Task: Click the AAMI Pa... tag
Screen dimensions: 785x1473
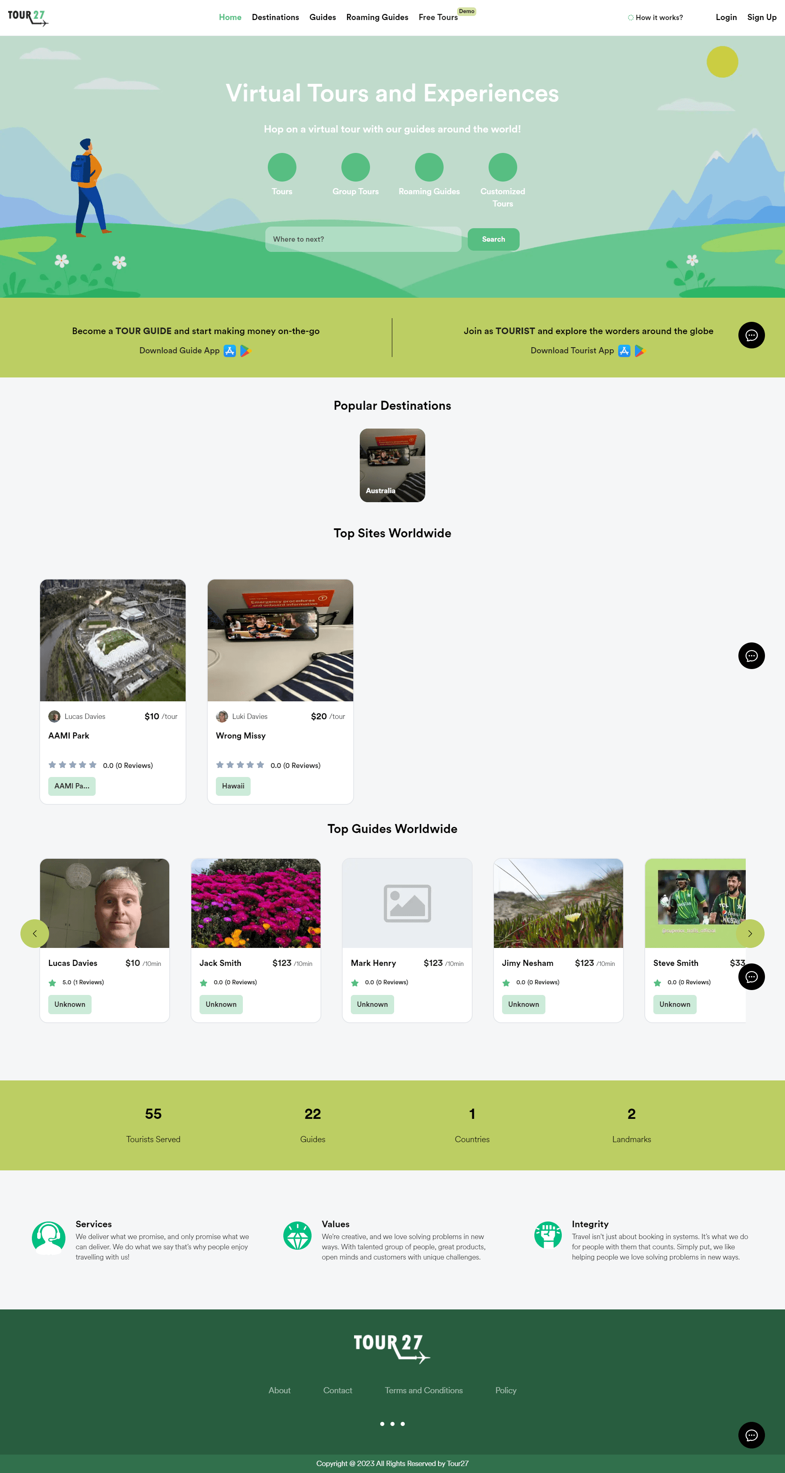Action: [72, 786]
